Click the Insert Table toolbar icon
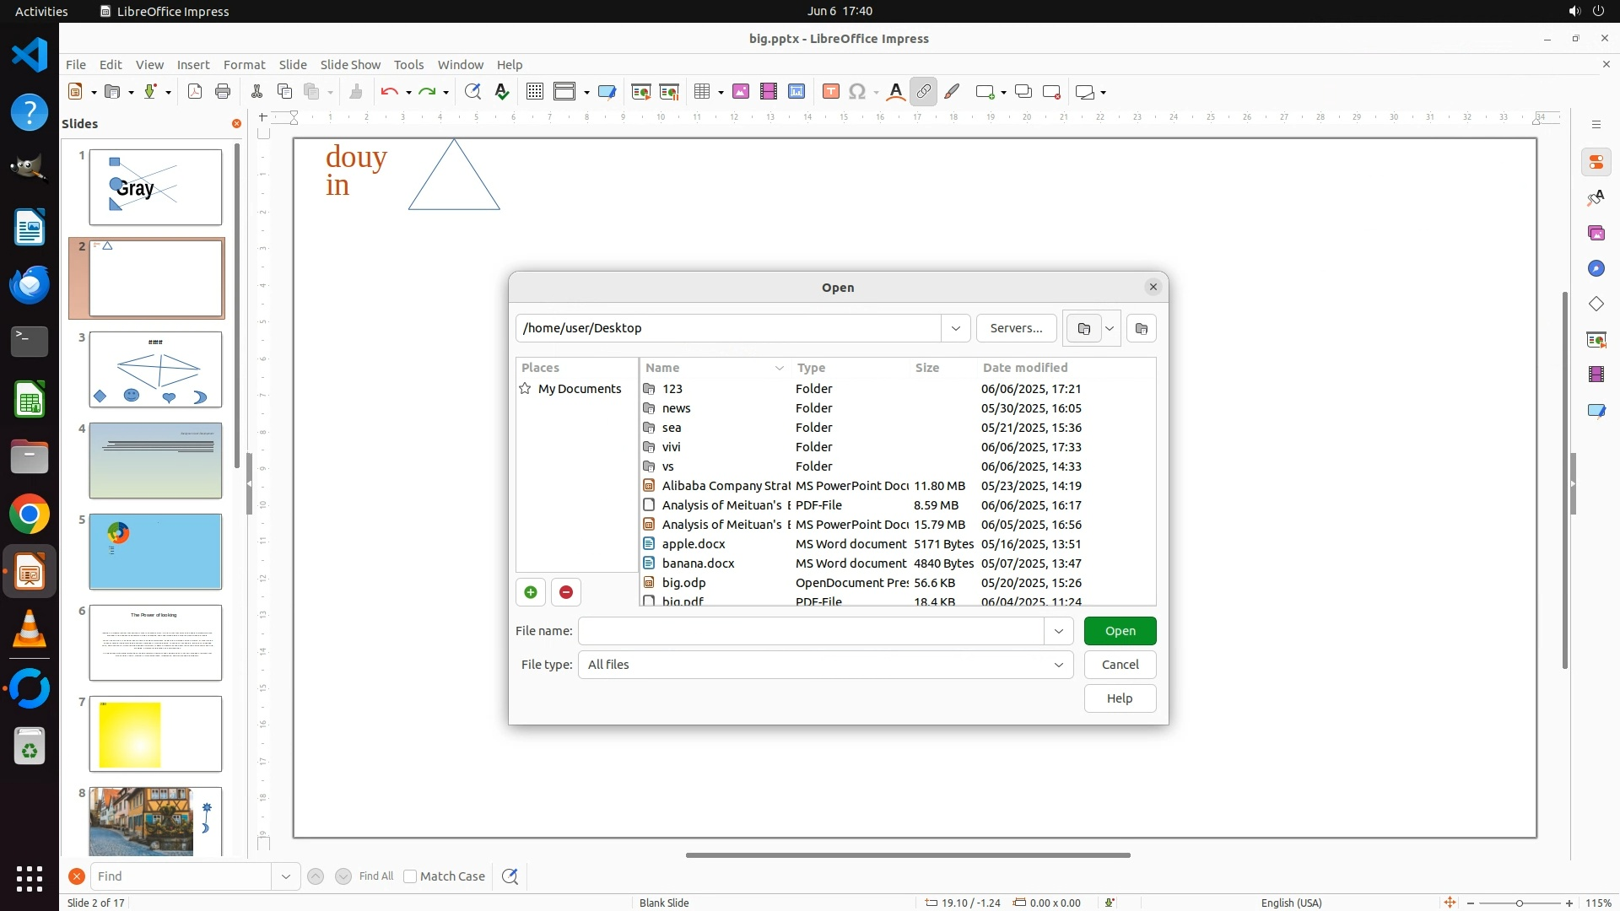 [x=701, y=92]
